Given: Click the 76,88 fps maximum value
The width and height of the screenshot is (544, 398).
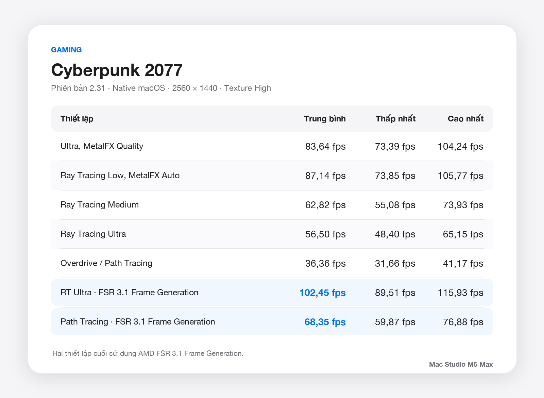Looking at the screenshot, I should (463, 322).
